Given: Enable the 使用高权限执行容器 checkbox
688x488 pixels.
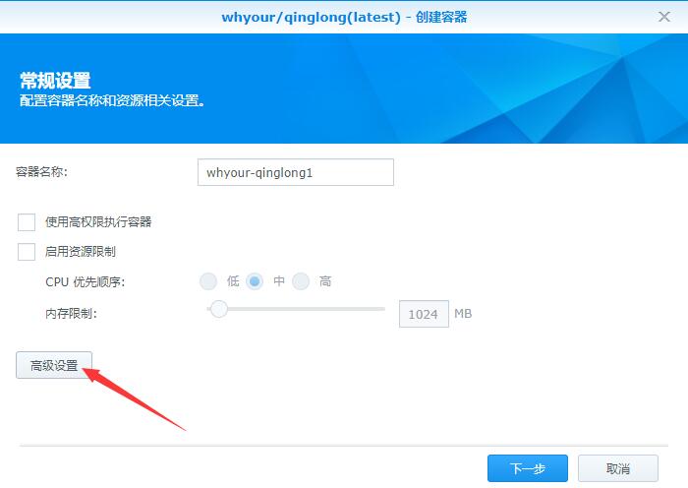Looking at the screenshot, I should tap(27, 222).
